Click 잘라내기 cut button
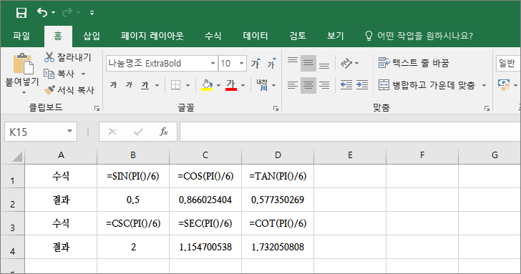This screenshot has height=274, width=521. pos(68,57)
